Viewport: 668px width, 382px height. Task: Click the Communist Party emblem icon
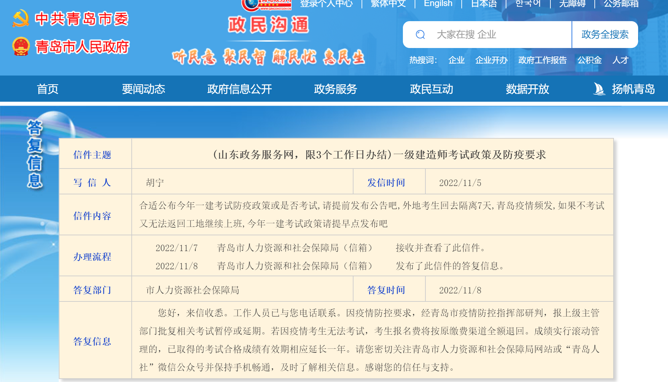pyautogui.click(x=21, y=18)
